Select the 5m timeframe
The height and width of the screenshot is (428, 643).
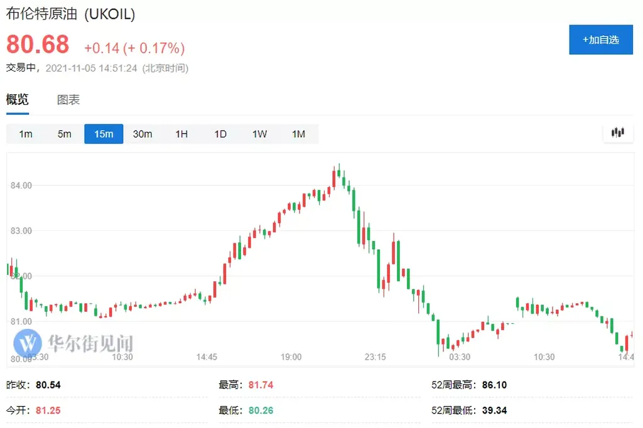[x=65, y=134]
